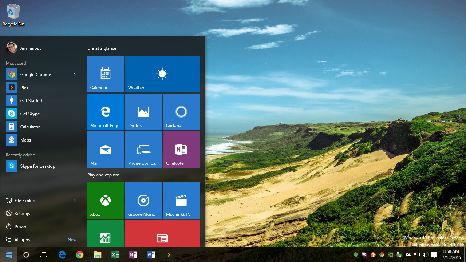The image size is (466, 262).
Task: Open OneDrive from the system tray
Action: tap(407, 255)
